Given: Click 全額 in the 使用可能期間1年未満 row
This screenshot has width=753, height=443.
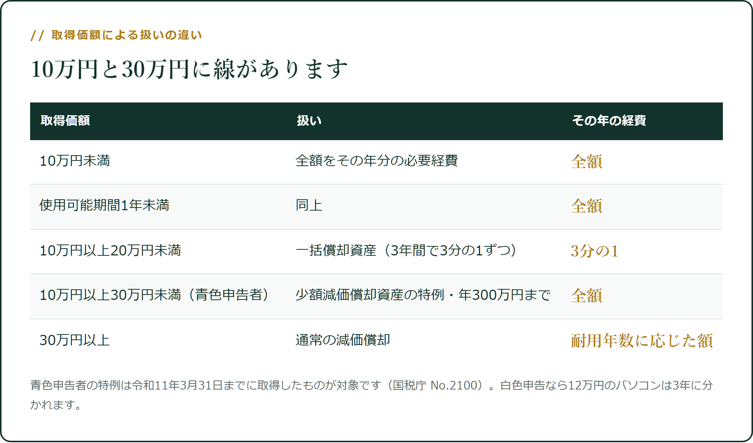Looking at the screenshot, I should [x=587, y=206].
